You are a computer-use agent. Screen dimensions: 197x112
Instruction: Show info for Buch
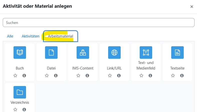coord(24,75)
